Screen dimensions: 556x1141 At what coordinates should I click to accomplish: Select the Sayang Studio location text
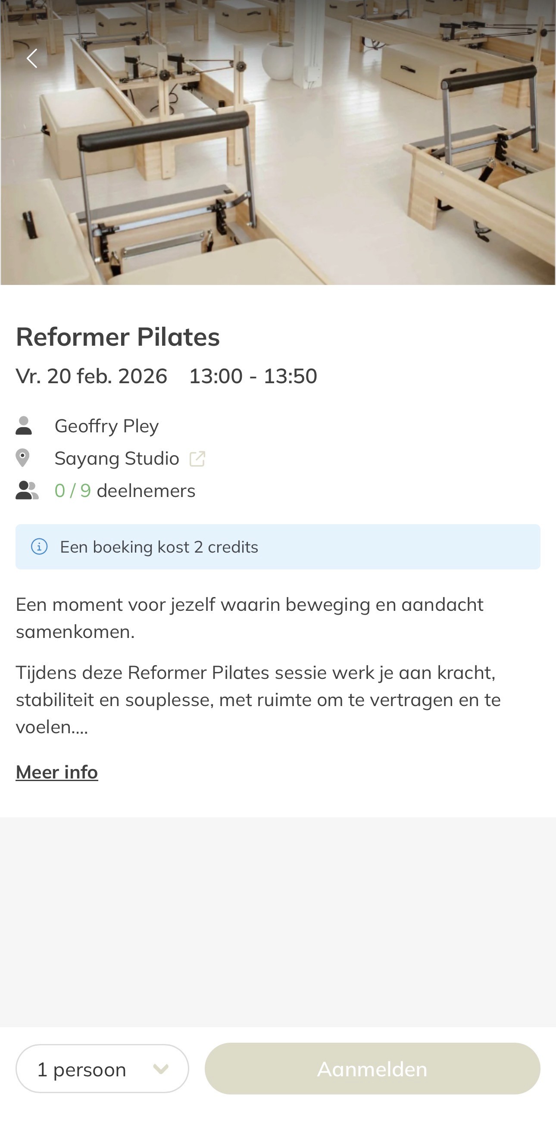(117, 459)
